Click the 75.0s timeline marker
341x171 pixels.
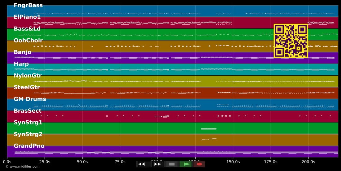[x=120, y=162]
